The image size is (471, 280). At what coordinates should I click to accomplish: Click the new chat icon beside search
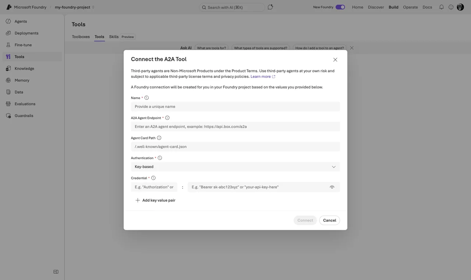[x=270, y=7]
